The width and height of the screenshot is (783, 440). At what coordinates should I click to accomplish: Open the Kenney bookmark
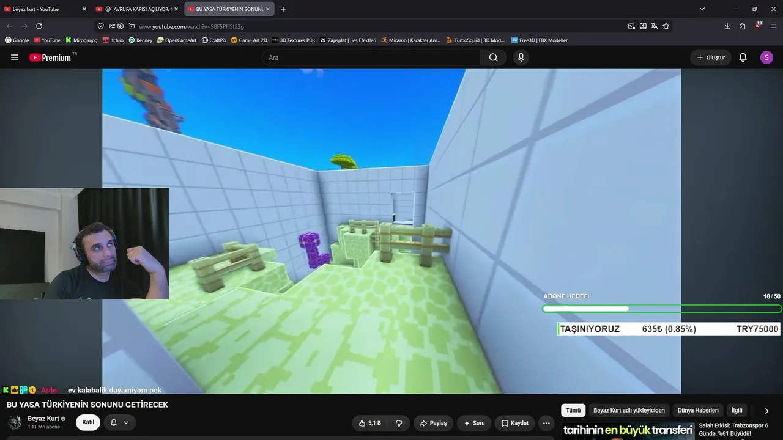pos(140,40)
